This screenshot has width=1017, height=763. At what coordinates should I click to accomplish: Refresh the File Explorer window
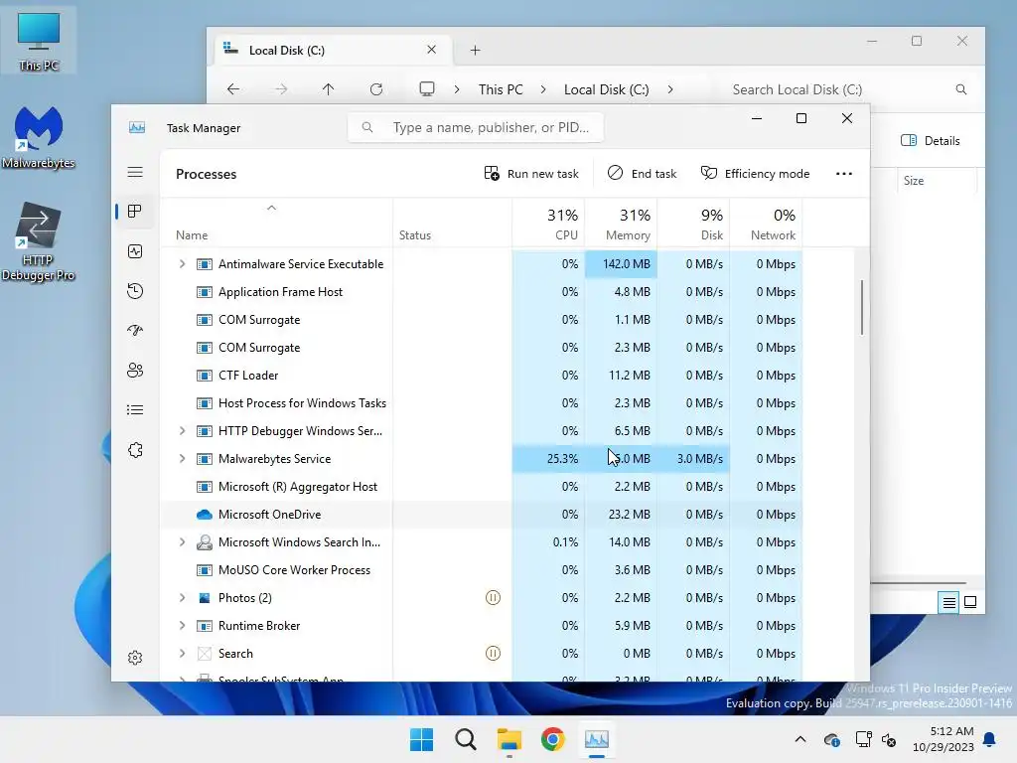click(376, 89)
